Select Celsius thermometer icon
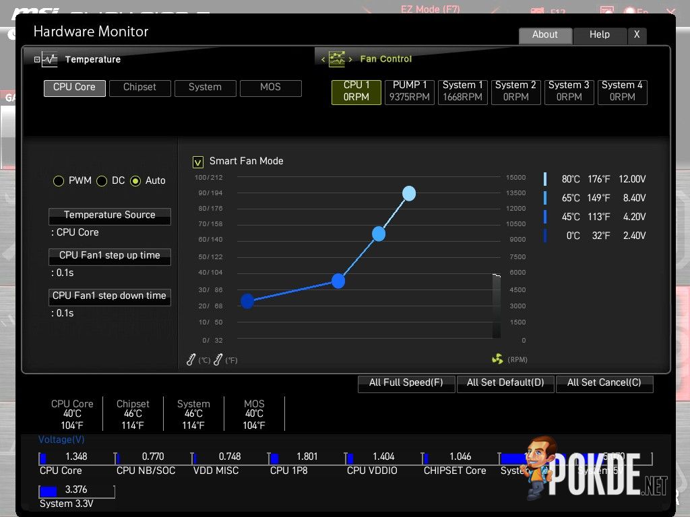Viewport: 690px width, 517px height. pos(191,359)
